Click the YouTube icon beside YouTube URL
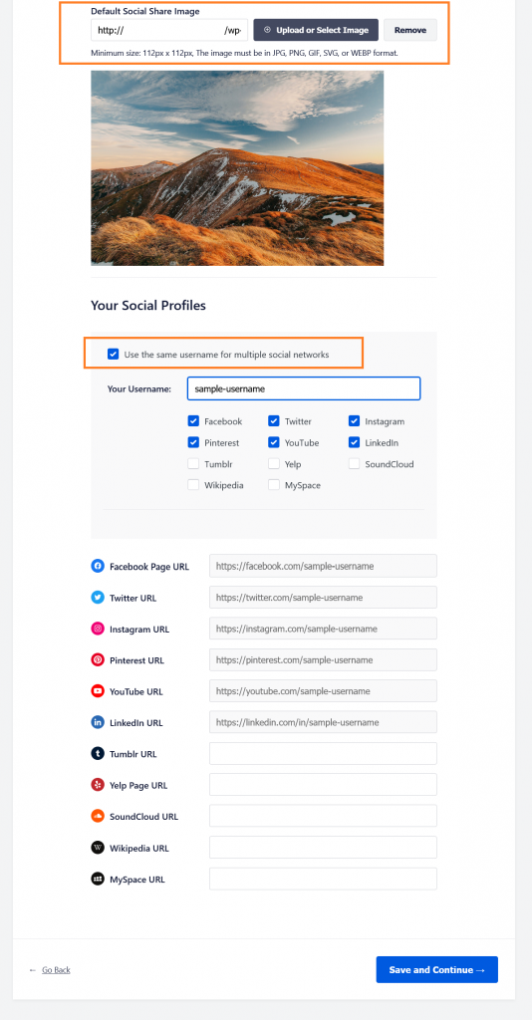The width and height of the screenshot is (532, 1020). [98, 691]
